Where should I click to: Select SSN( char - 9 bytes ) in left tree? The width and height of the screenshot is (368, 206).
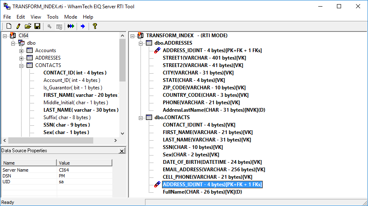(67, 125)
